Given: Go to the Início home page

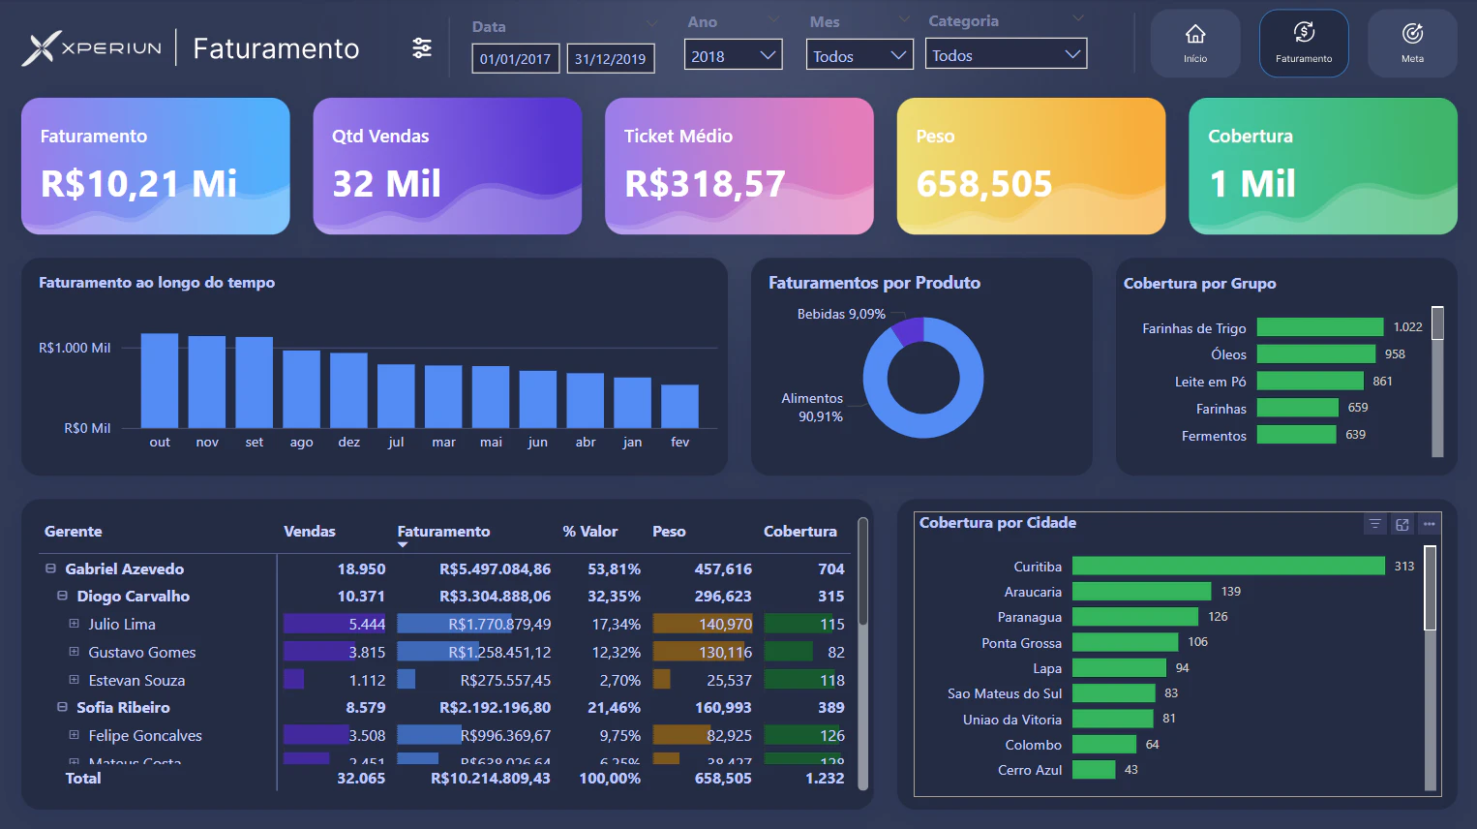Looking at the screenshot, I should point(1195,43).
